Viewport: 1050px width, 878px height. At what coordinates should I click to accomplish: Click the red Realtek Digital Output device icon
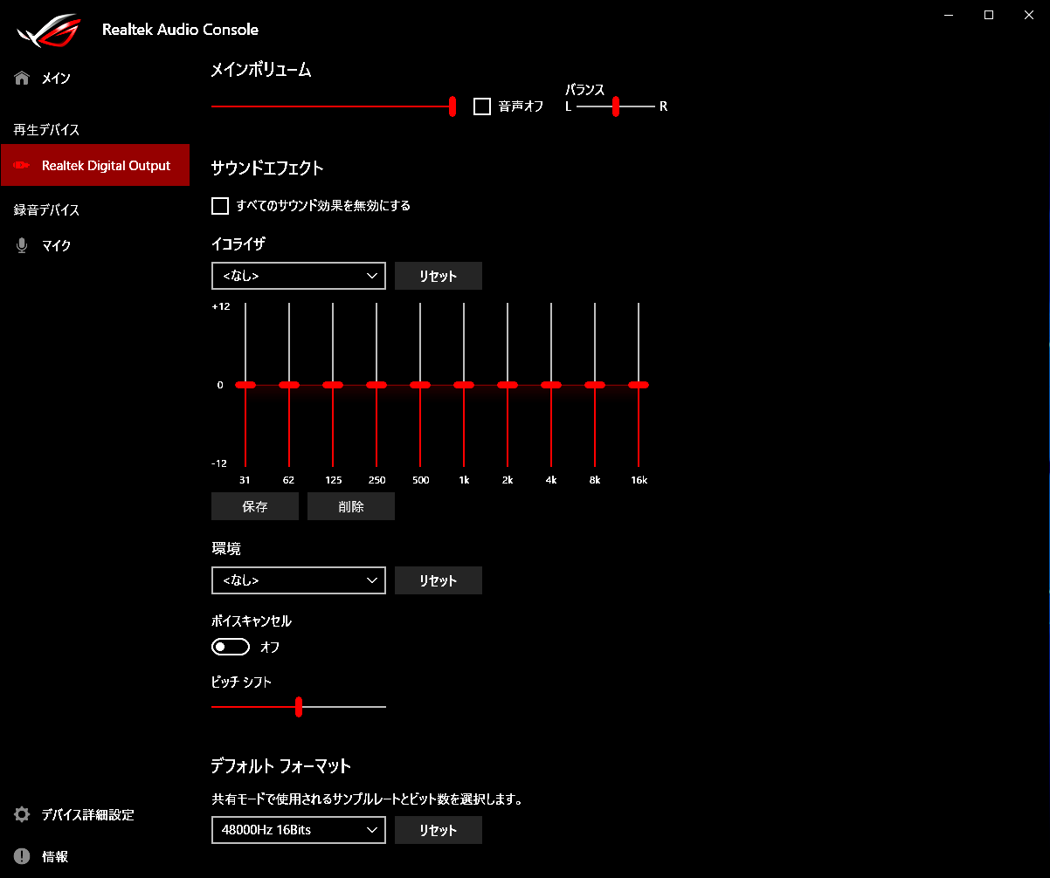(22, 166)
